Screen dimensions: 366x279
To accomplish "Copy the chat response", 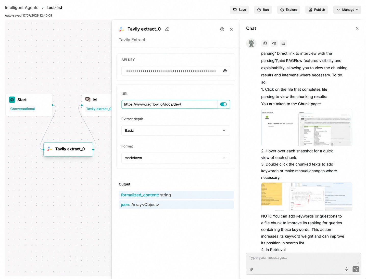I will 265,43.
